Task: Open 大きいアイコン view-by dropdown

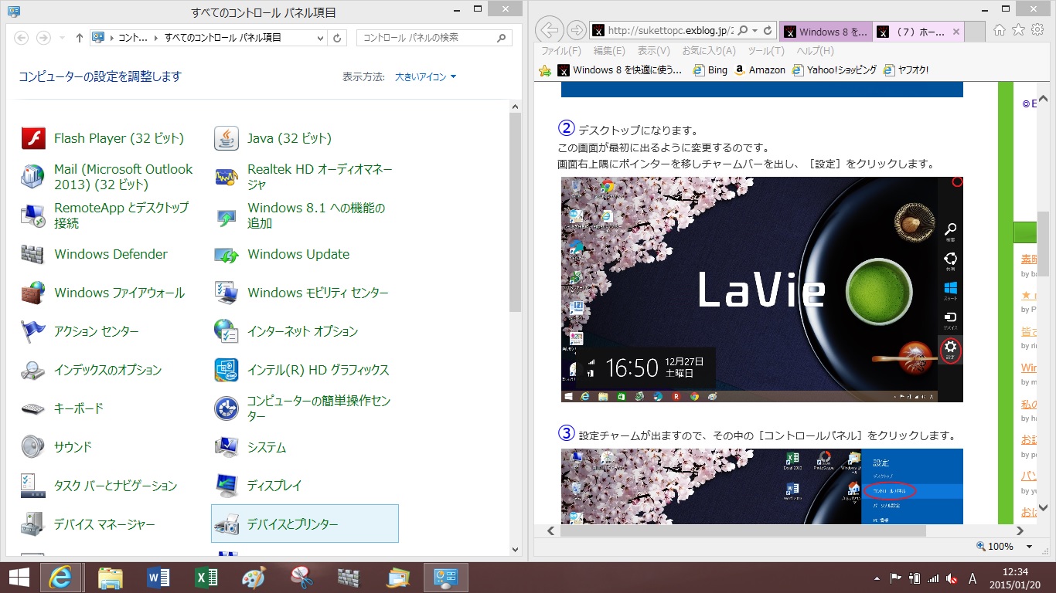Action: point(426,76)
